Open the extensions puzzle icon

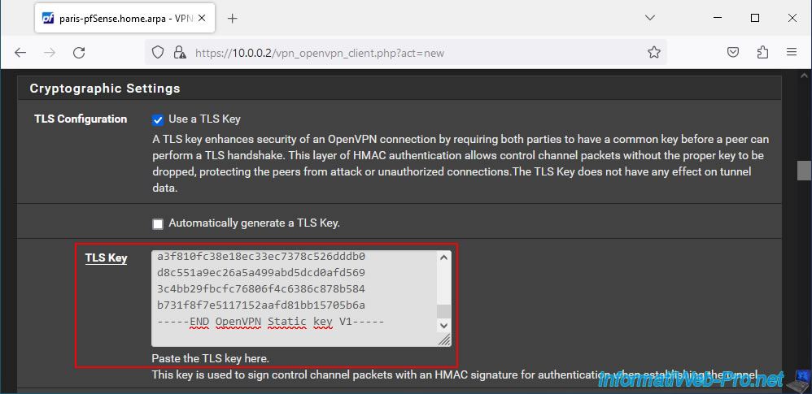[x=762, y=52]
